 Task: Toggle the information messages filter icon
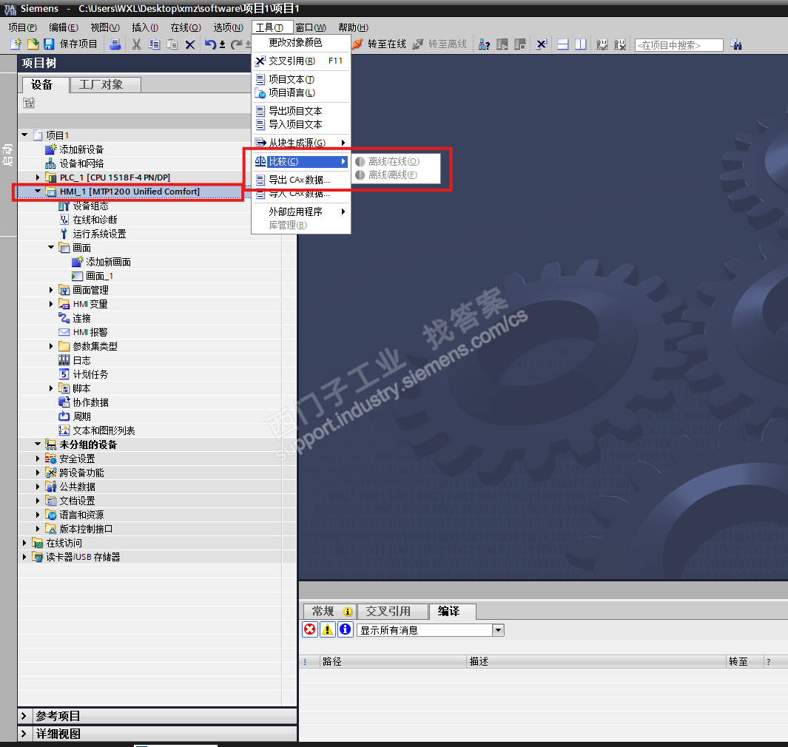[x=346, y=629]
